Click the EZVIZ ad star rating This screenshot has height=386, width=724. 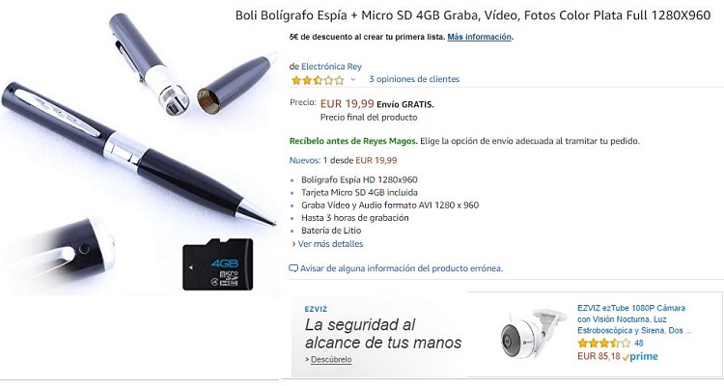click(x=604, y=344)
